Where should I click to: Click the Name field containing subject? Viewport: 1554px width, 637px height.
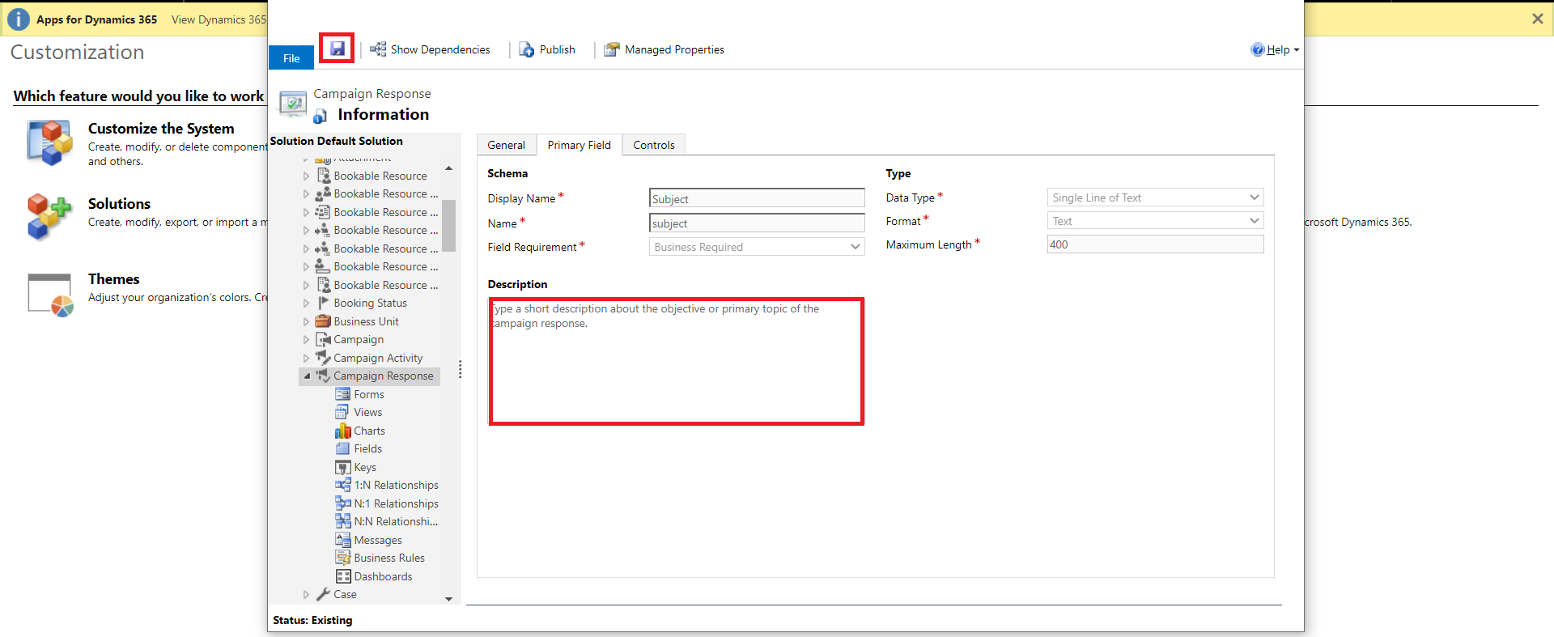click(757, 223)
